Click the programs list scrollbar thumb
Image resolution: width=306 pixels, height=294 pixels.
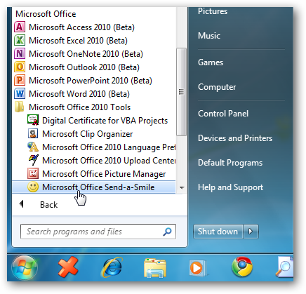(x=181, y=92)
